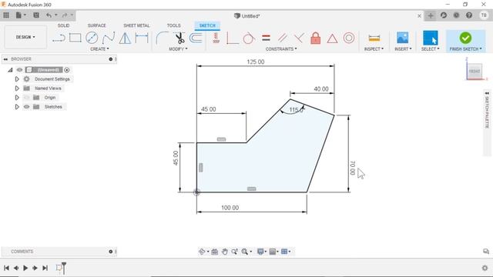493x277 pixels.
Task: Click the Insert Image icon
Action: coord(402,38)
